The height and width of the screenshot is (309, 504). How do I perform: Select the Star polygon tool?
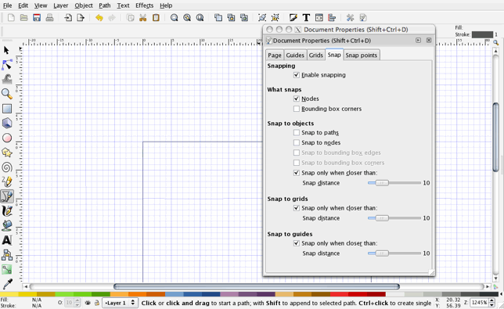point(7,153)
